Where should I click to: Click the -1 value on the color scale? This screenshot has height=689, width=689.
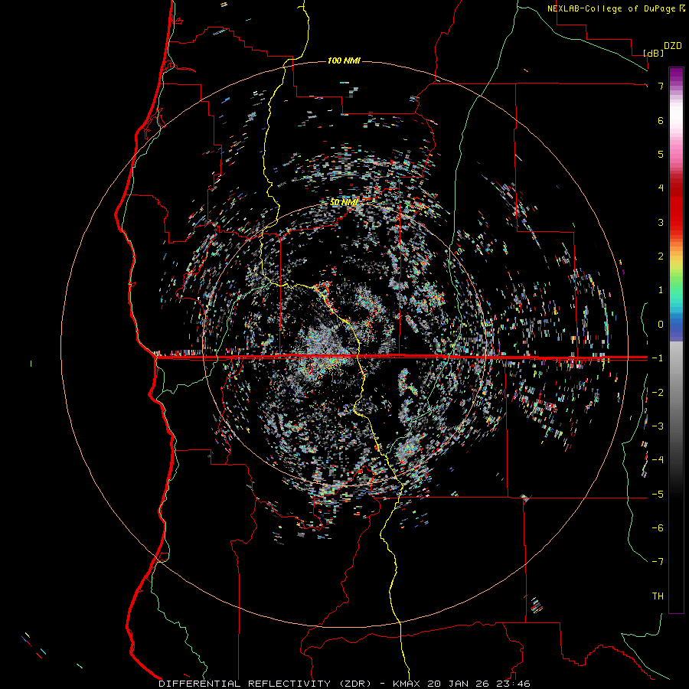pos(658,358)
